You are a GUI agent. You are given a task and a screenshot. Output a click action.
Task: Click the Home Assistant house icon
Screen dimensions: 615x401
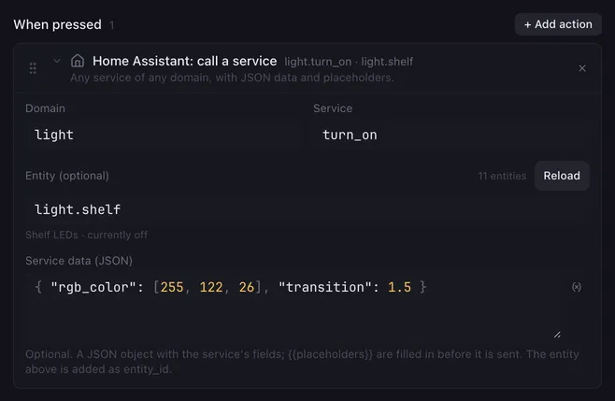(x=78, y=61)
